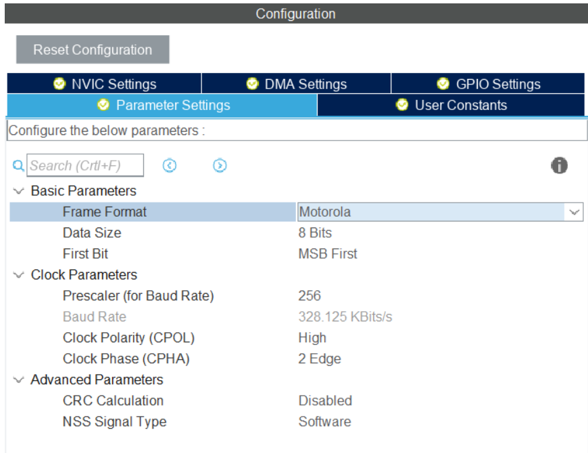Select the Parameter Settings tab
Screen dimensions: 588x453
pos(162,105)
